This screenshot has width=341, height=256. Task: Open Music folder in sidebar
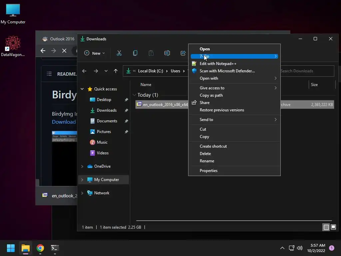click(x=102, y=142)
